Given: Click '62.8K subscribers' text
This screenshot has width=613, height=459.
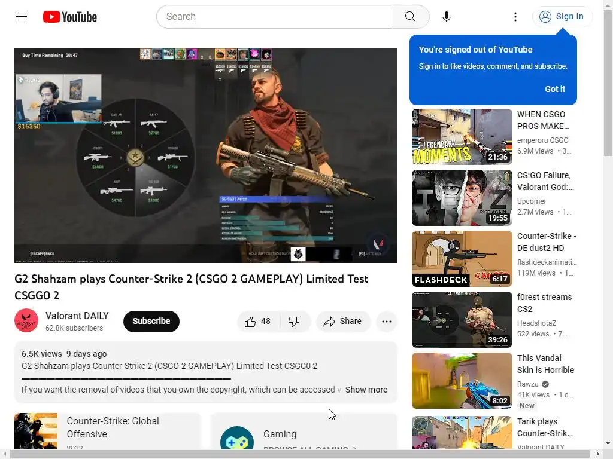Looking at the screenshot, I should pos(74,328).
